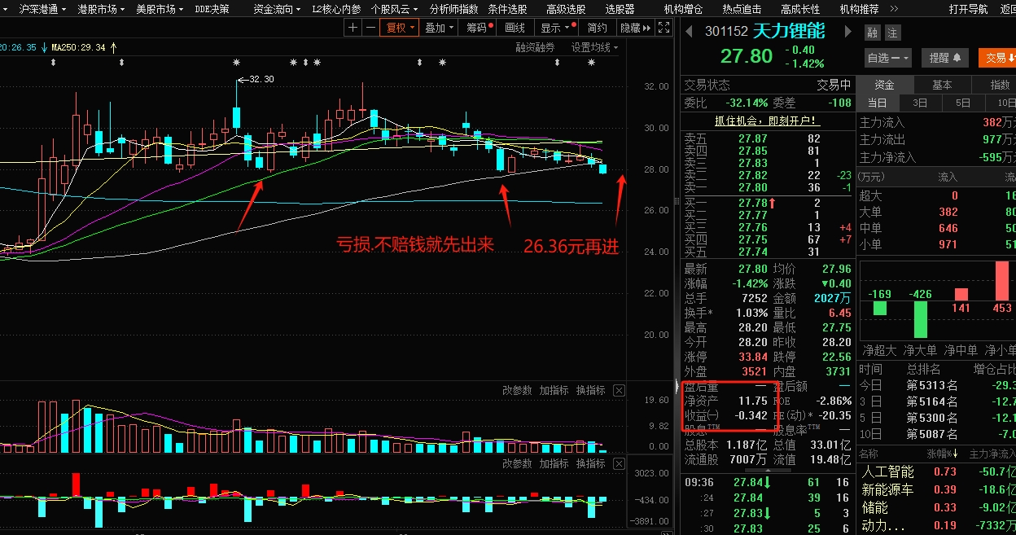Screen dimensions: 1016x535
Task: Select the 储能 sector row
Action: (x=937, y=508)
